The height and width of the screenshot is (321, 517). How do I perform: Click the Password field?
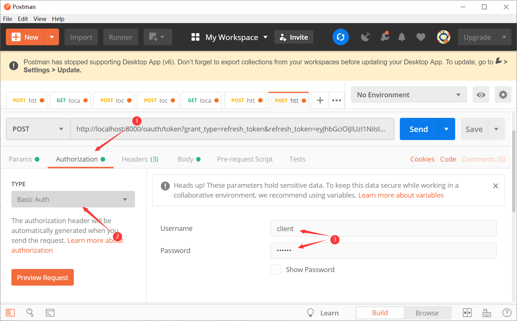coord(383,251)
